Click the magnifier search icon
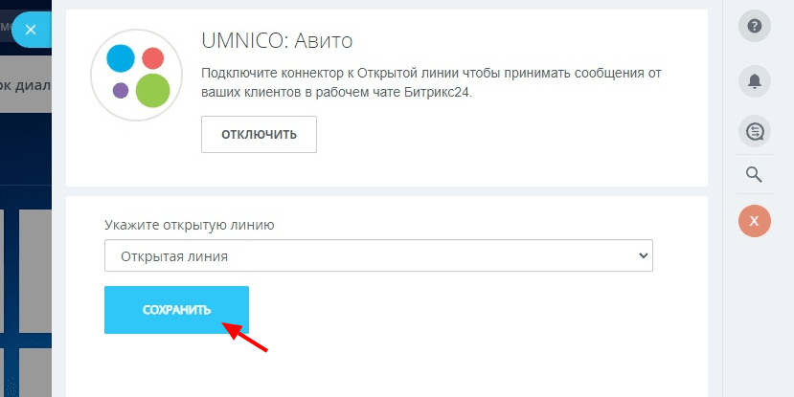 tap(754, 174)
